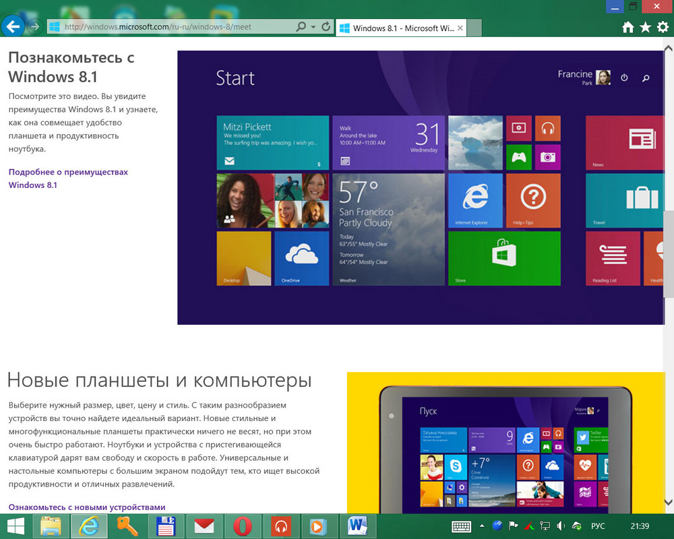Close the Windows 8.1 browser tab
The width and height of the screenshot is (674, 539).
(460, 28)
